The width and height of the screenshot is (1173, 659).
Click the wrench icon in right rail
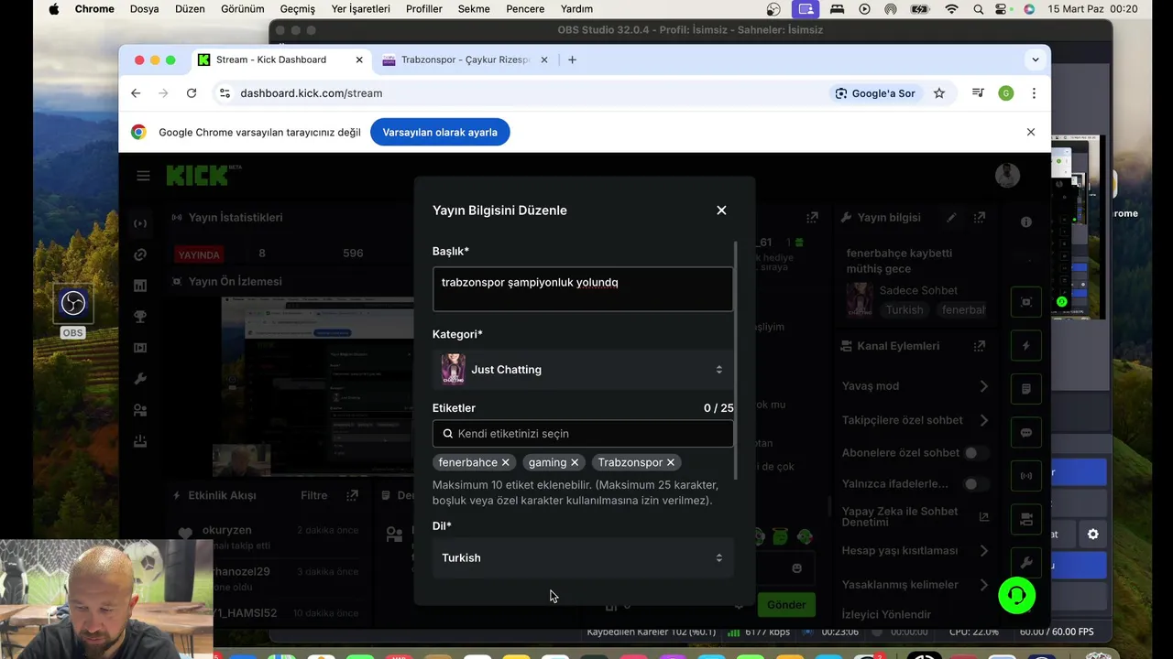(x=1026, y=563)
